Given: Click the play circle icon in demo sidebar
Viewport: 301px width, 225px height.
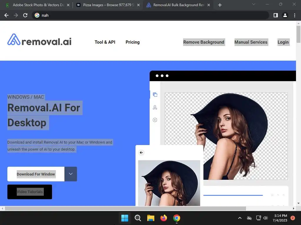Looking at the screenshot, I should [155, 120].
